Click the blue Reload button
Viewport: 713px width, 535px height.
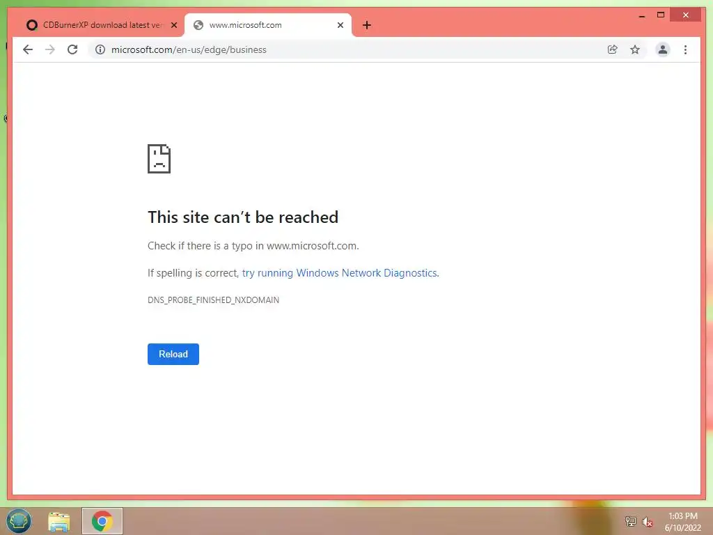pyautogui.click(x=173, y=354)
